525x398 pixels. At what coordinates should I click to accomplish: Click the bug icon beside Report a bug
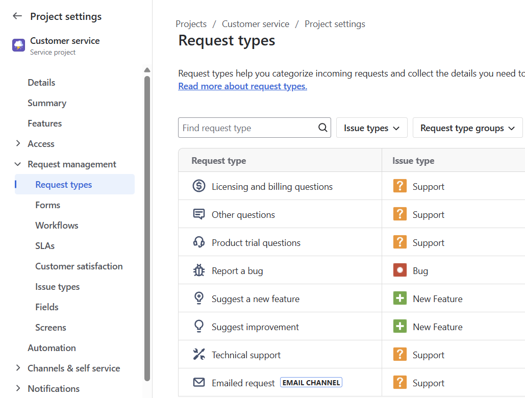[199, 270]
